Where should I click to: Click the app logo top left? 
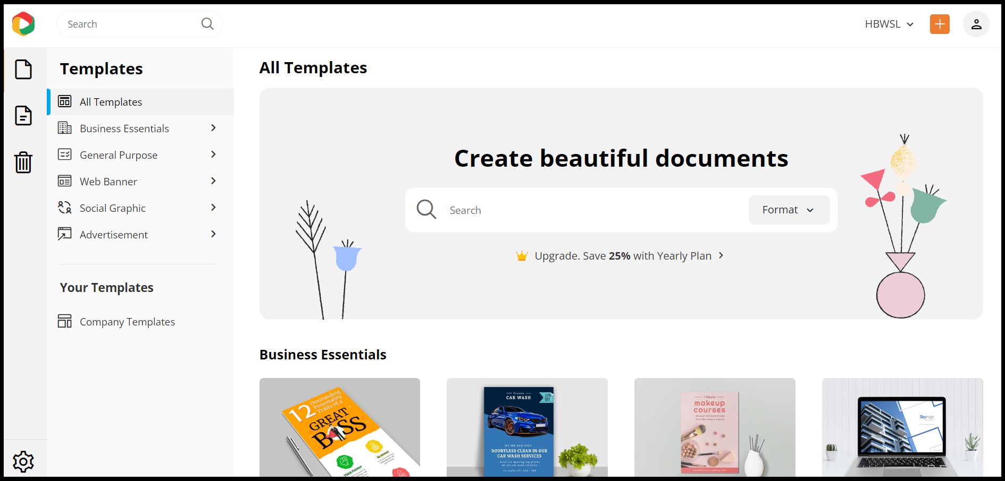[x=23, y=23]
